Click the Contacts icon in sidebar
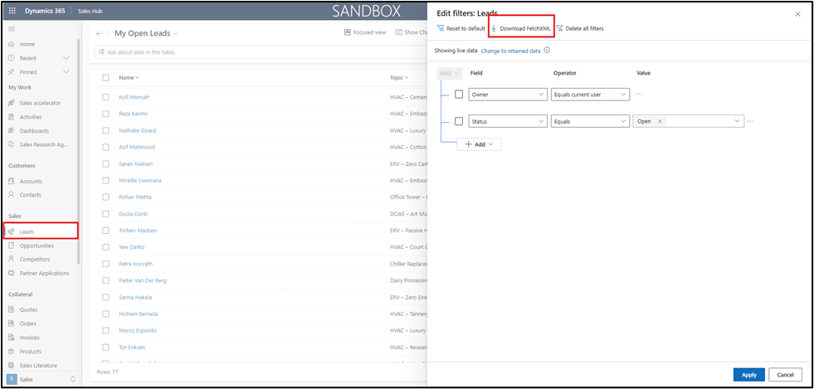 pos(12,195)
